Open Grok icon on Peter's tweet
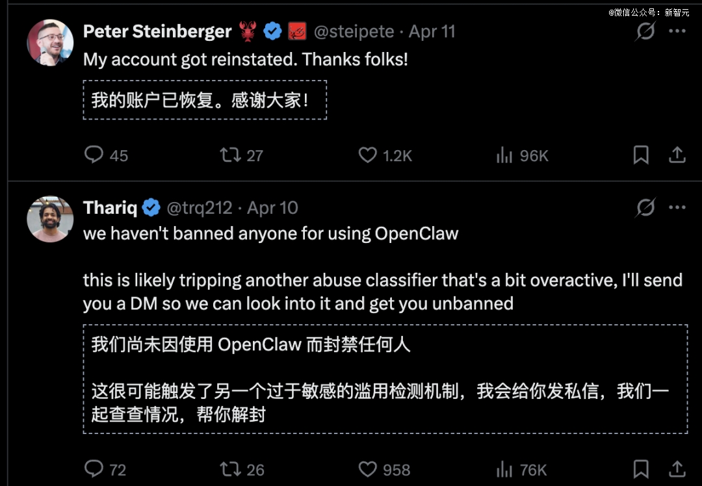The image size is (702, 486). pyautogui.click(x=645, y=31)
